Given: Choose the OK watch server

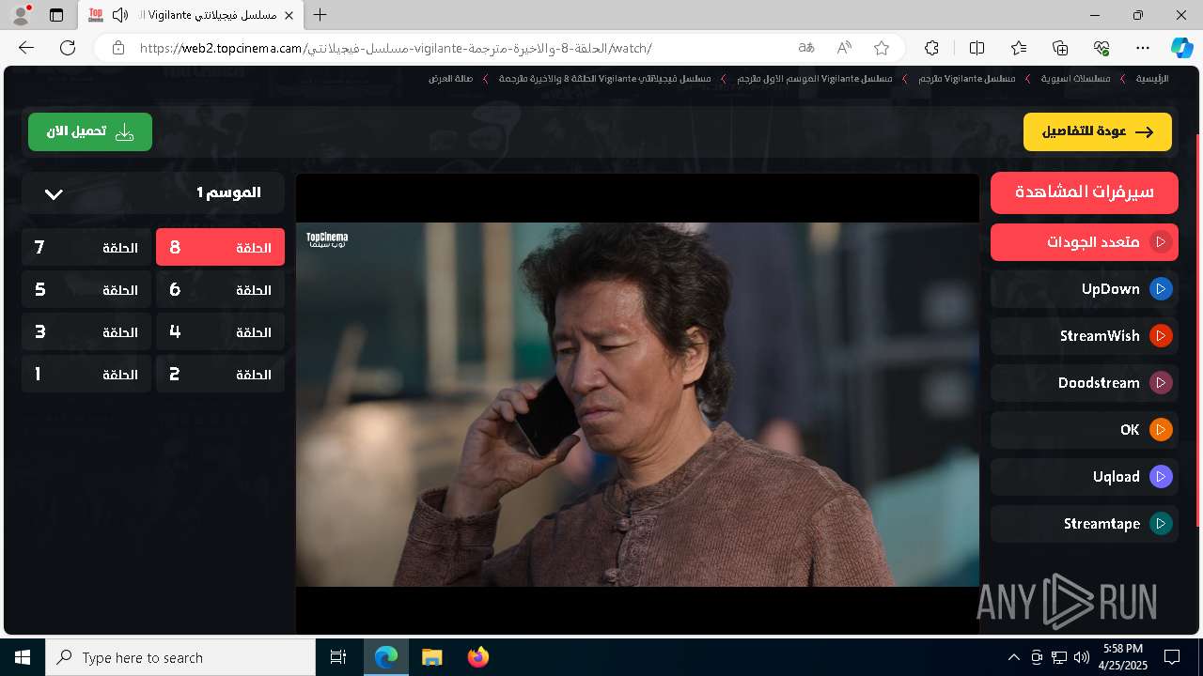Looking at the screenshot, I should [1085, 430].
